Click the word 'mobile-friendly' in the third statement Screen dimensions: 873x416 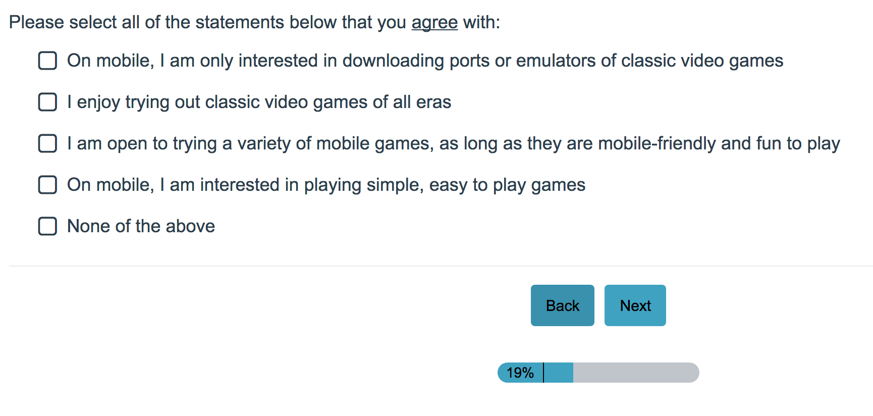coord(657,143)
